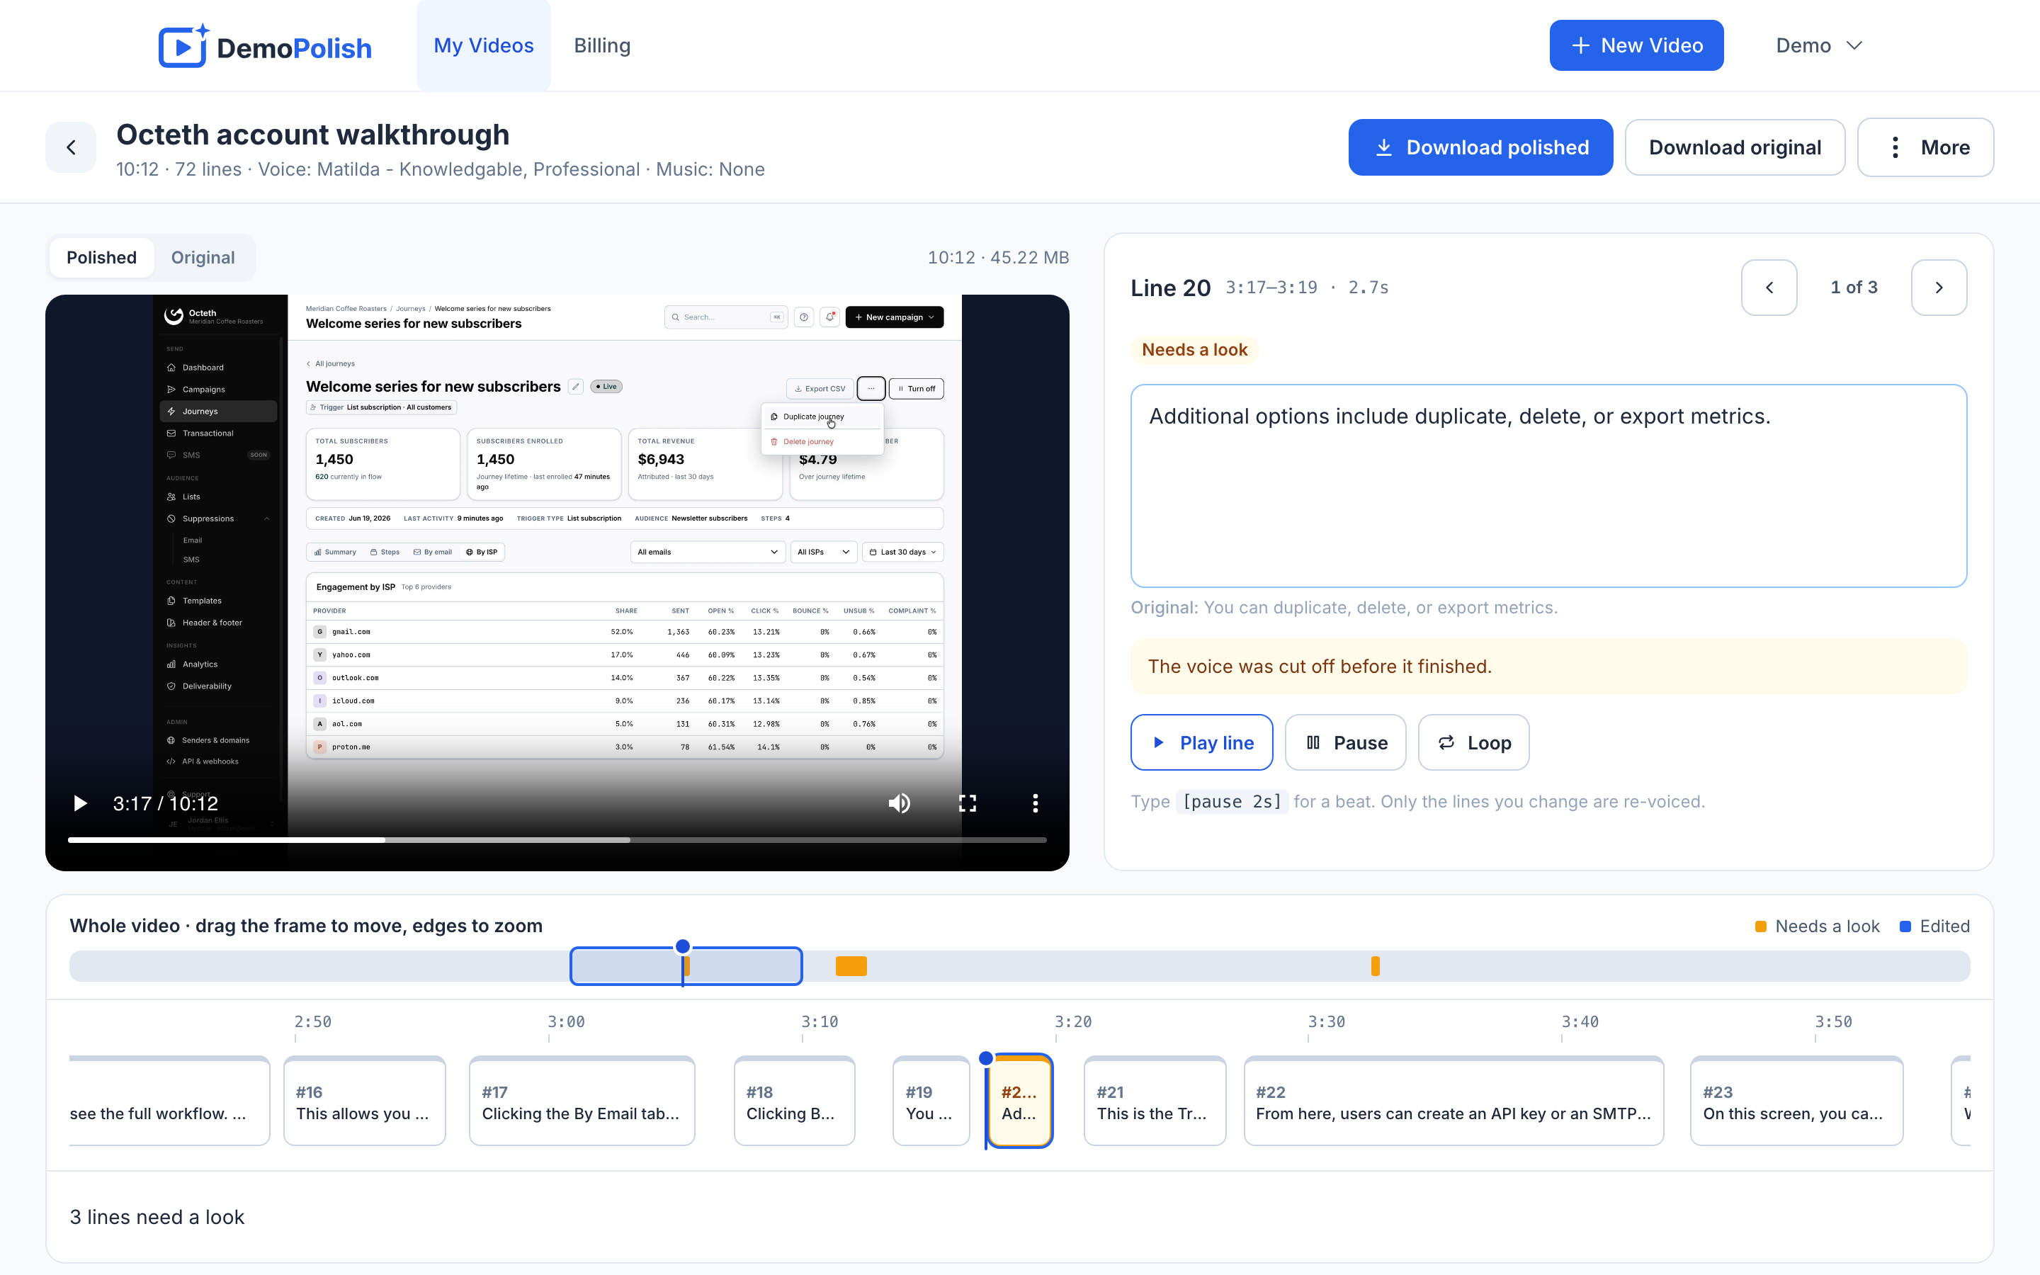2040x1275 pixels.
Task: Click the Edited legend entry
Action: point(1934,926)
